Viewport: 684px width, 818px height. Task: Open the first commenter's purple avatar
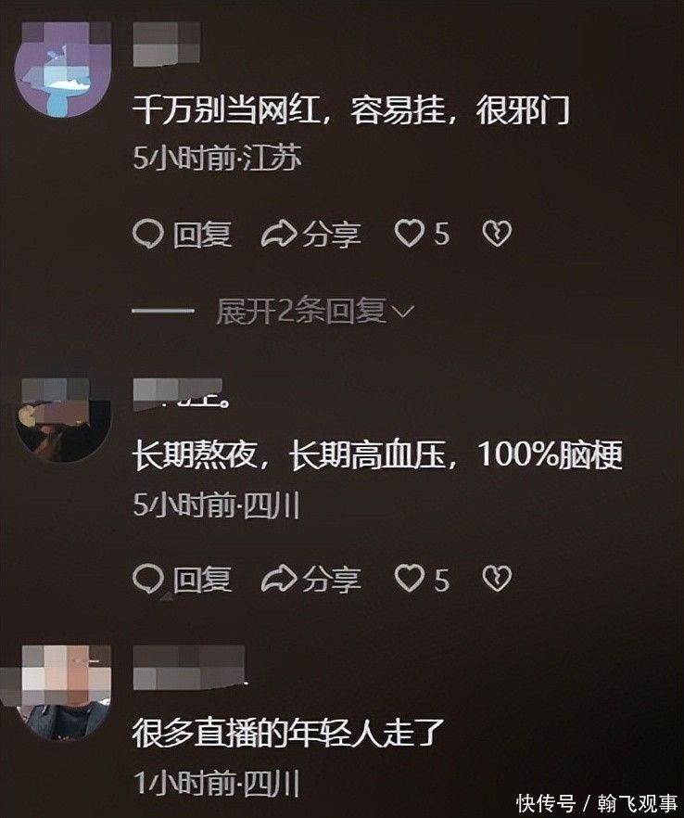point(63,69)
